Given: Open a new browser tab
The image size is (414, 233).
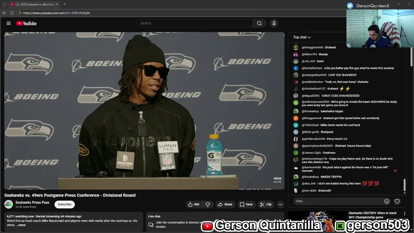Looking at the screenshot, I should [65, 4].
